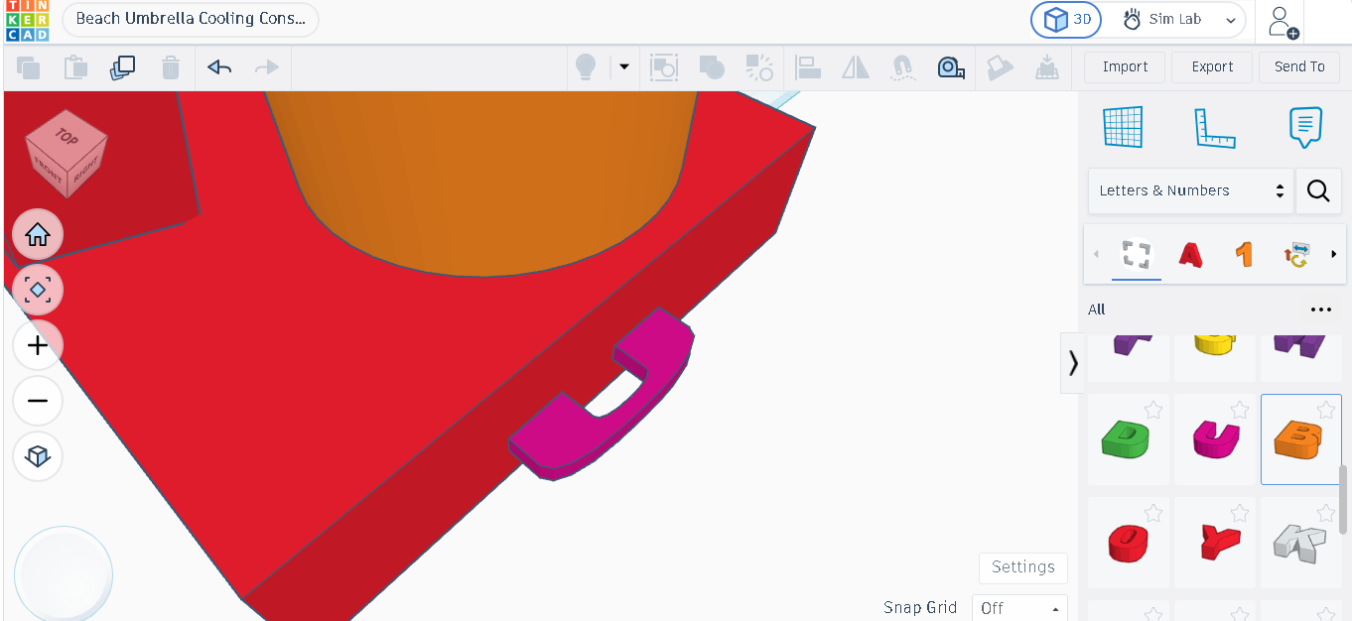This screenshot has height=621, width=1352.
Task: Click the Send To button
Action: click(x=1299, y=67)
